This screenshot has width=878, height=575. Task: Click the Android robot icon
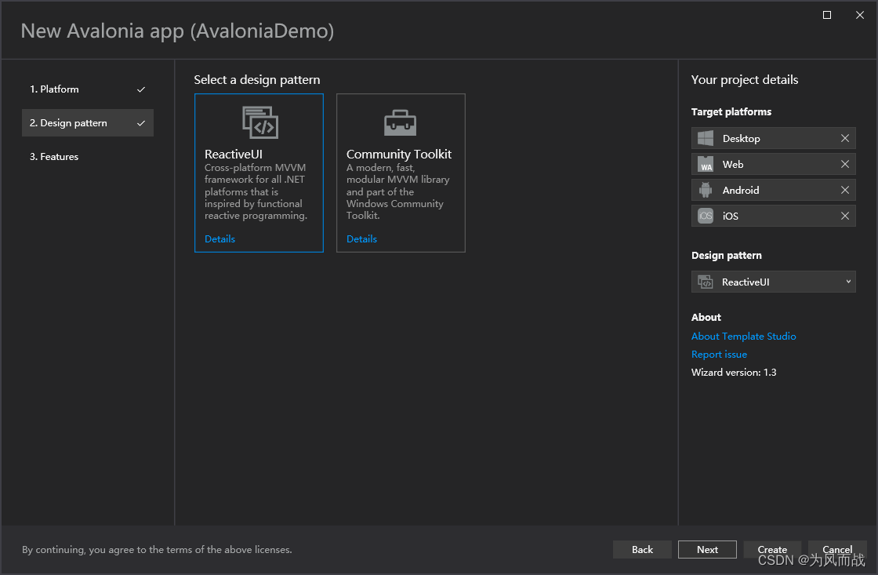(705, 190)
